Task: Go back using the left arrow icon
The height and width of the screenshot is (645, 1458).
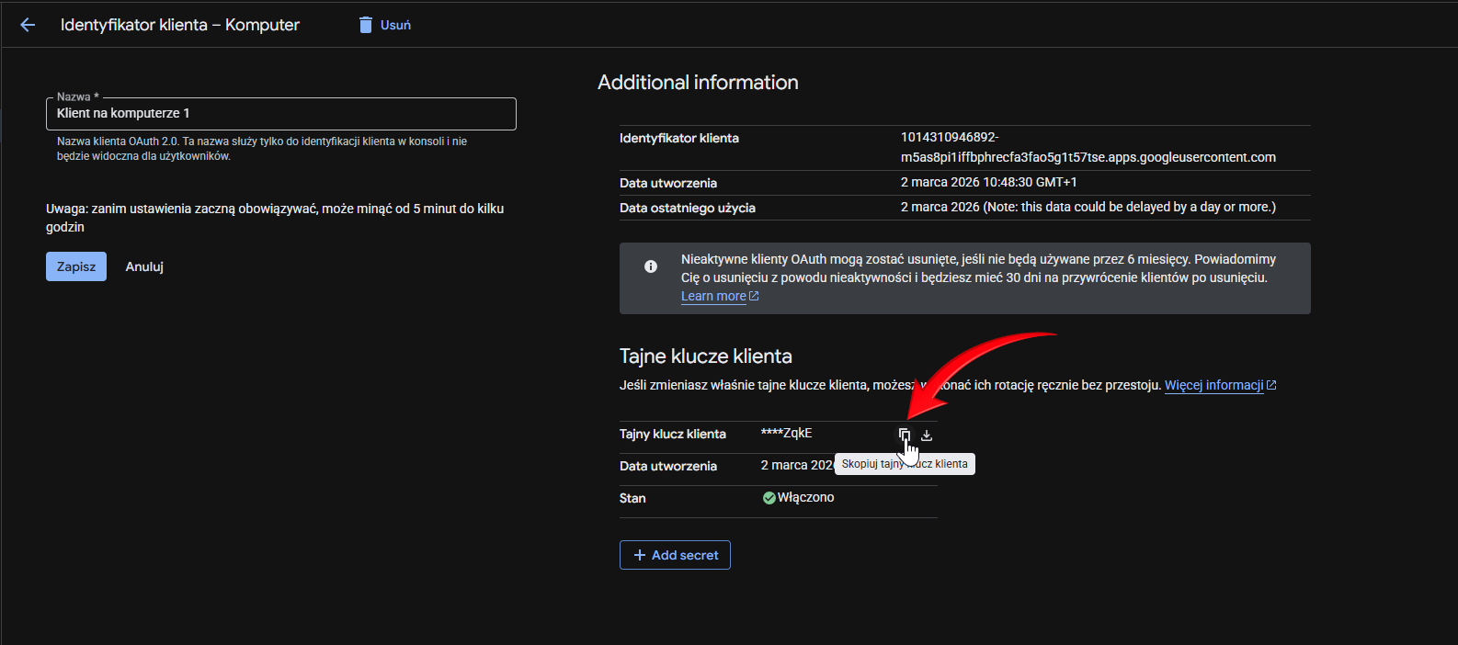Action: (28, 25)
